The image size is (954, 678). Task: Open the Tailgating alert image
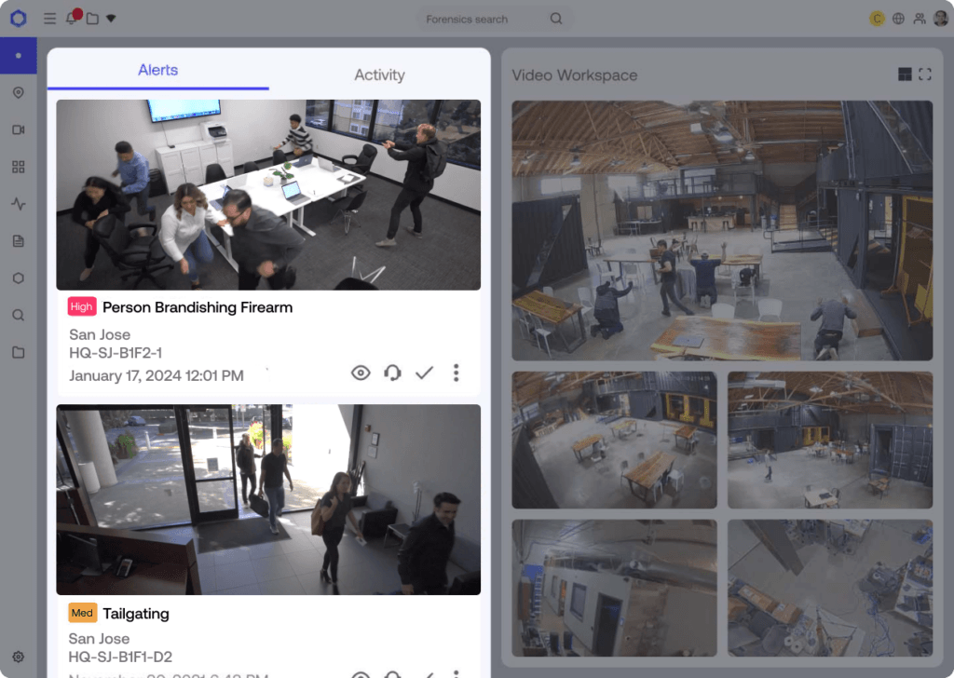tap(268, 500)
